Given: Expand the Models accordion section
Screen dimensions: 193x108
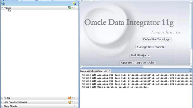Looking at the screenshot, I should 2,98.
